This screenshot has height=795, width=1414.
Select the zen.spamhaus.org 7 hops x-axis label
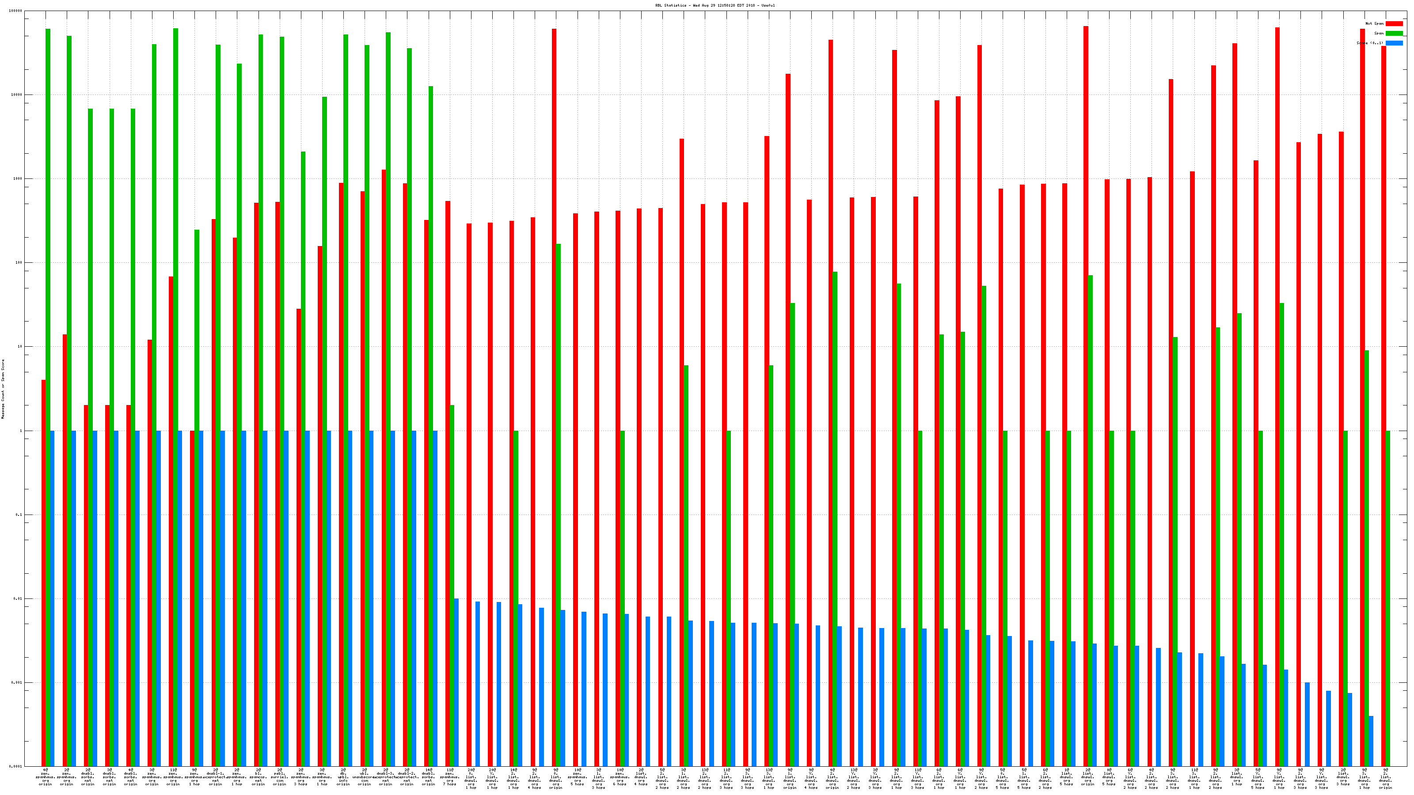coord(449,777)
